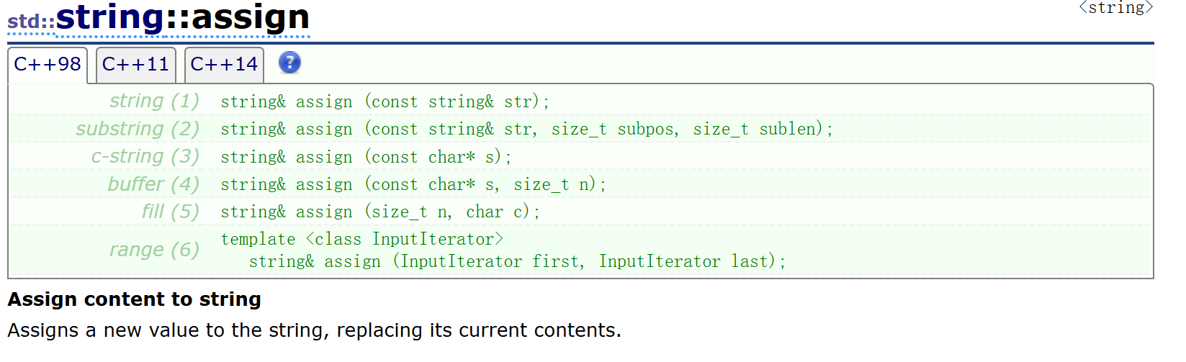Image resolution: width=1186 pixels, height=362 pixels.
Task: Switch to the C++98 tab
Action: 48,65
